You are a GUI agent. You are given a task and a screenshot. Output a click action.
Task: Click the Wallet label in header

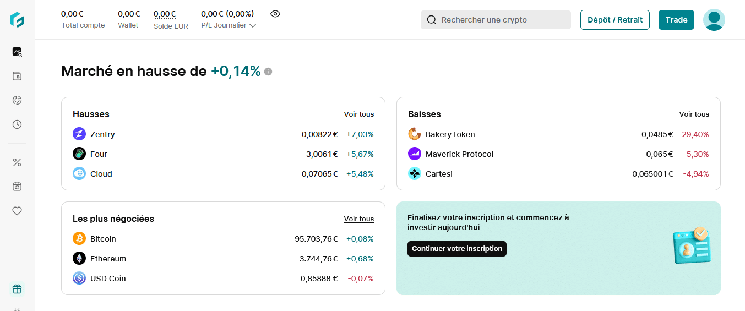128,25
